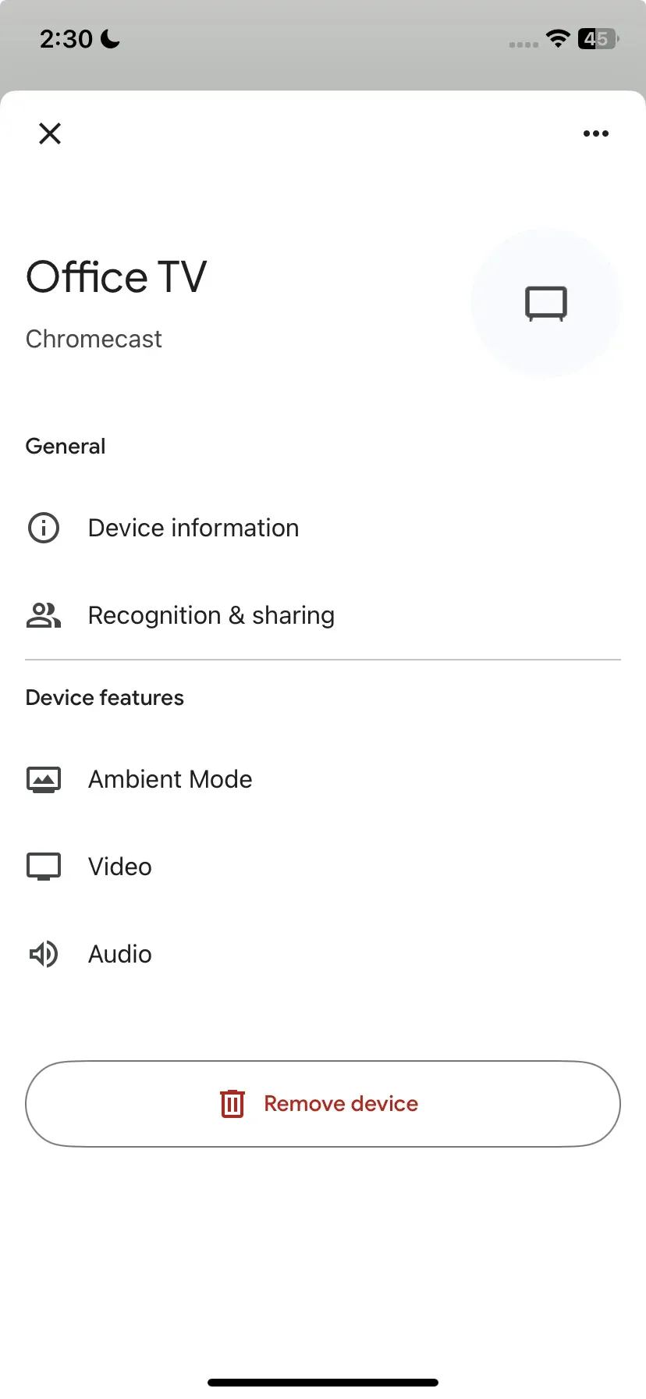Tap the Wi-Fi icon in status bar

point(558,38)
